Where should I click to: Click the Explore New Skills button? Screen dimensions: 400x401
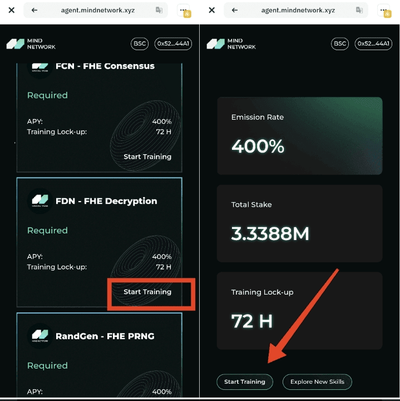coord(317,382)
